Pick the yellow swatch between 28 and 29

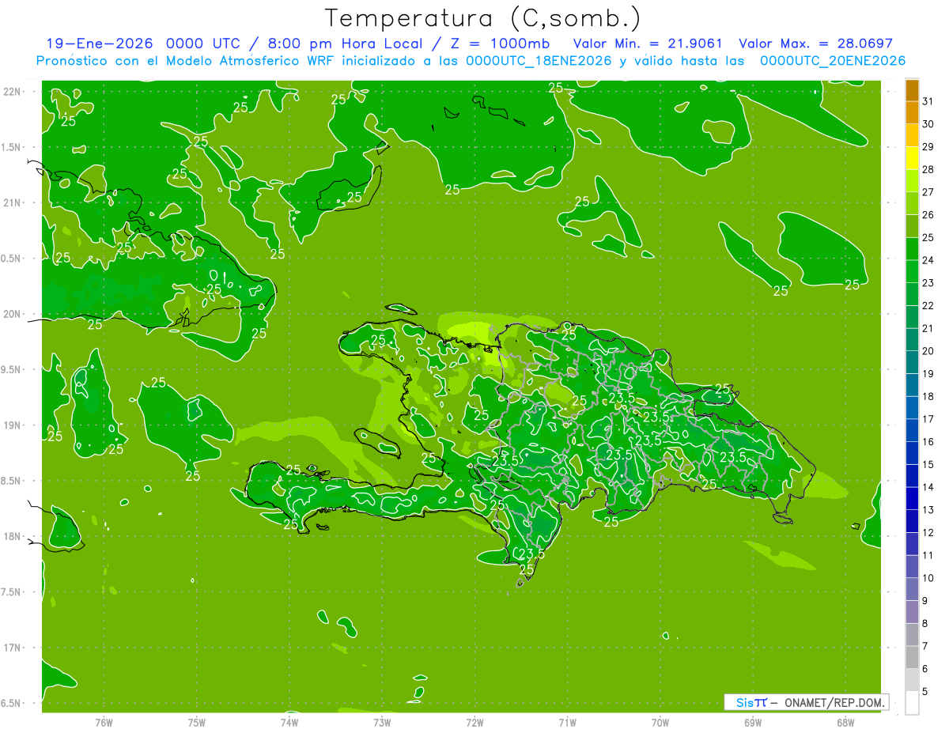click(x=912, y=158)
